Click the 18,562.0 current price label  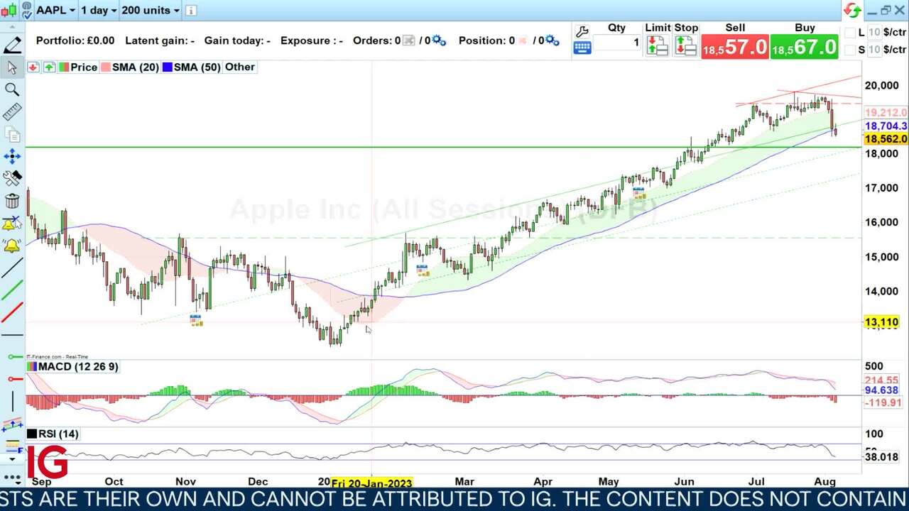(x=886, y=139)
